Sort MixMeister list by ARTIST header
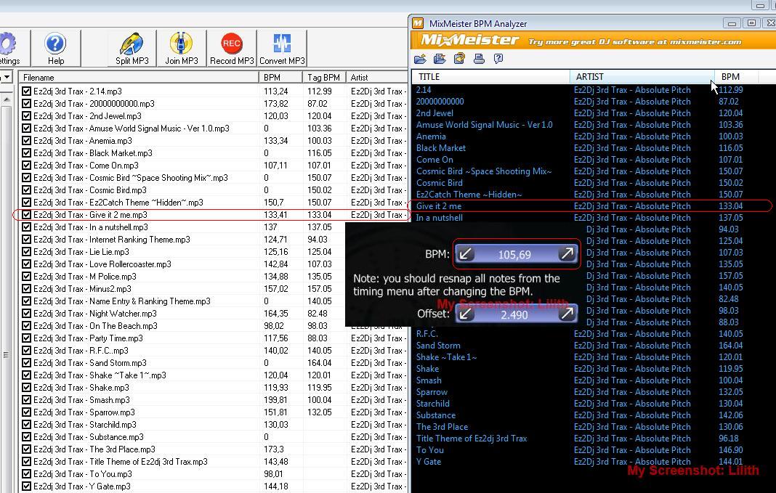The width and height of the screenshot is (776, 493). tap(642, 77)
